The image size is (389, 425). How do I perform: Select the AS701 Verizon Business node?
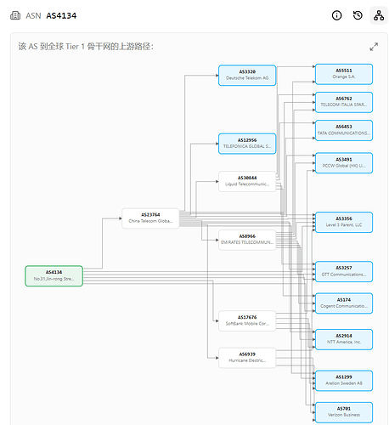point(344,412)
